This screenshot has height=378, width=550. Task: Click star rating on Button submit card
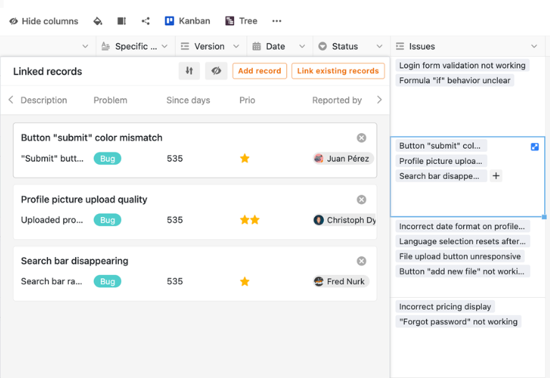pos(245,158)
